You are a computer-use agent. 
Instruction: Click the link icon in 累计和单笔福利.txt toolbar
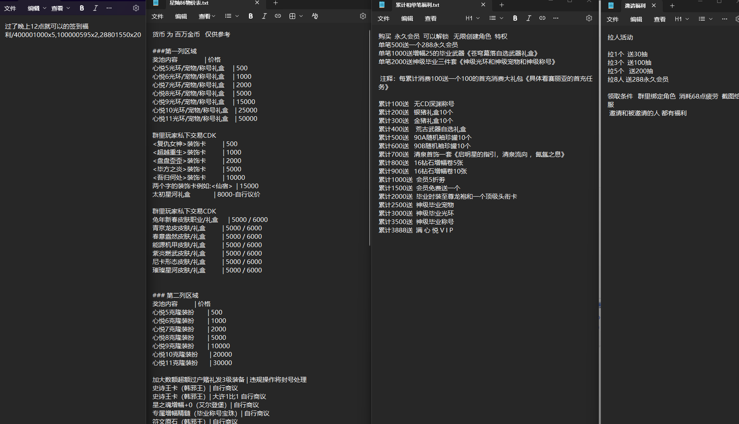[542, 18]
